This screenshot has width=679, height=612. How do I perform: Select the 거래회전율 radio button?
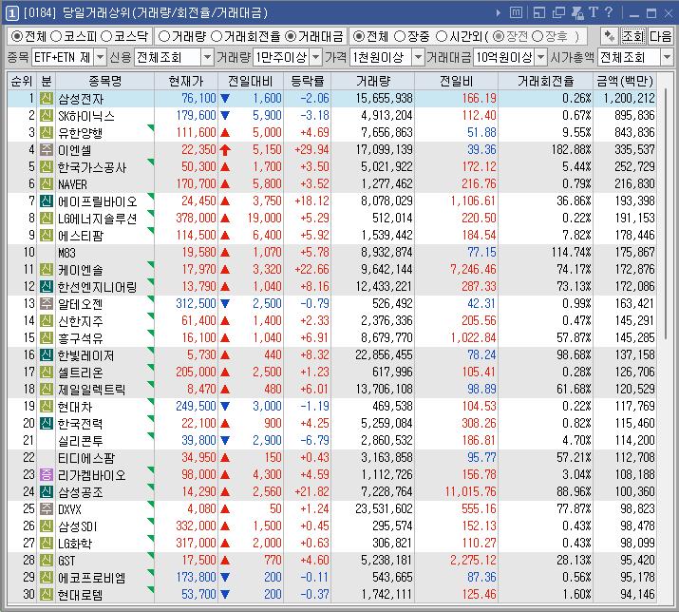pyautogui.click(x=217, y=36)
